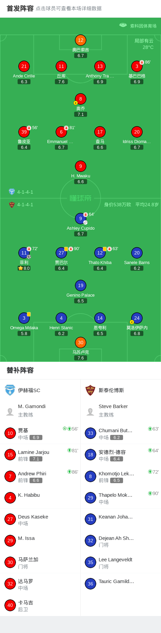View 菲利 number 11 with 8.0 rating
The width and height of the screenshot is (161, 633).
[24, 253]
